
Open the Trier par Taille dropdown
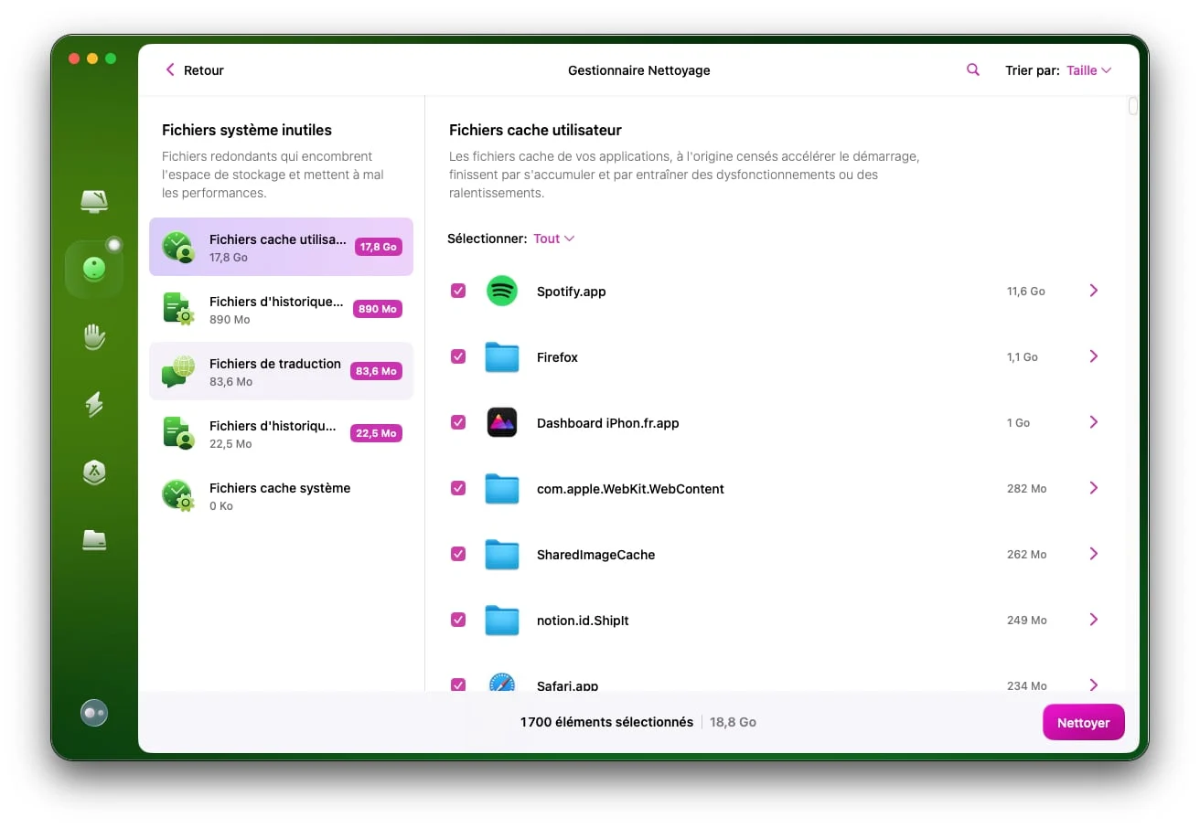(x=1088, y=70)
